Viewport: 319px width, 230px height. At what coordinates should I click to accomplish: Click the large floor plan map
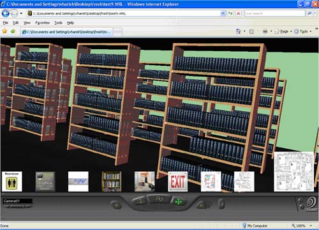tap(293, 172)
